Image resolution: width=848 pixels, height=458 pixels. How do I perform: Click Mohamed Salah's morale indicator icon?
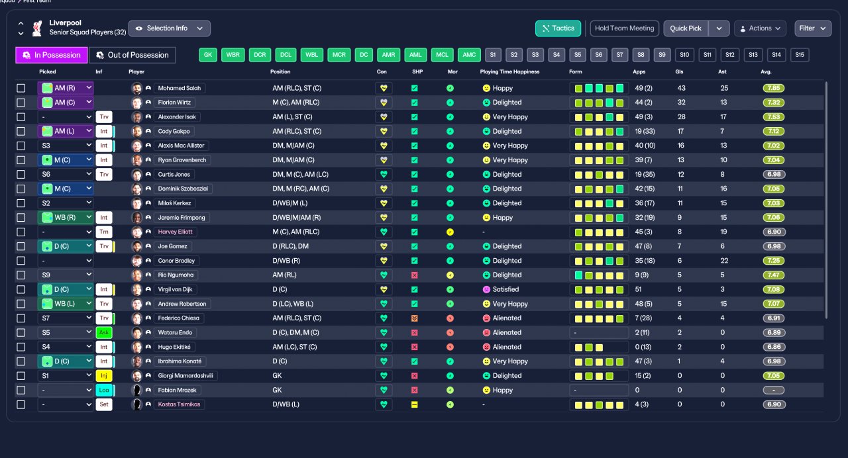pos(450,88)
